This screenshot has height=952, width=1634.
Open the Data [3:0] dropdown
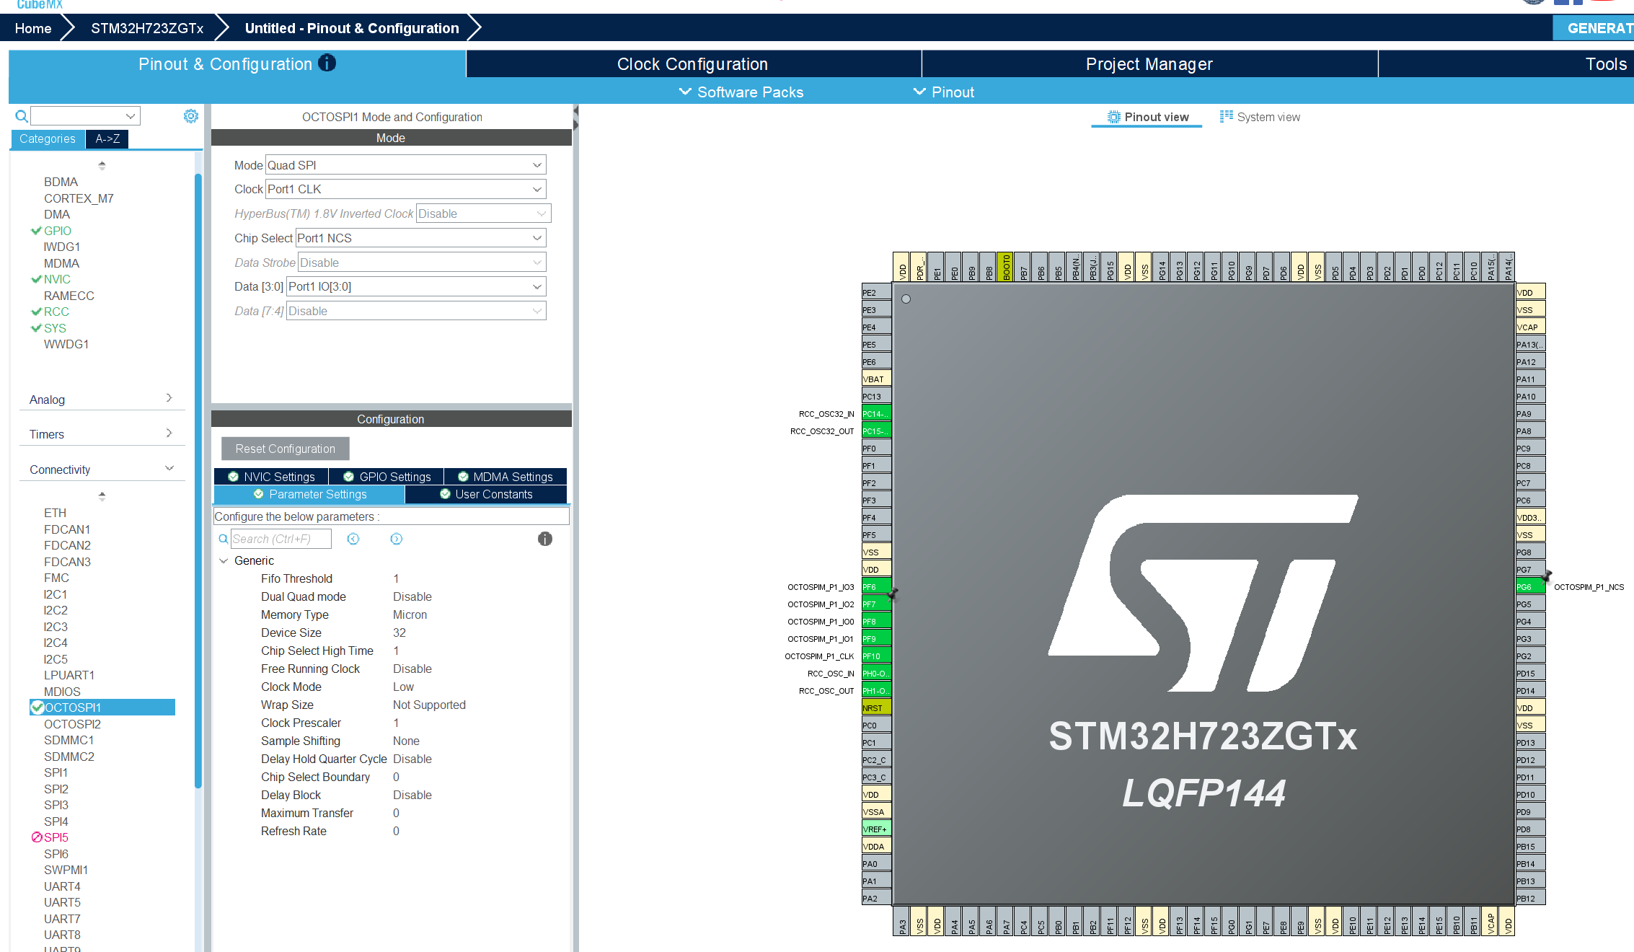[x=416, y=286]
